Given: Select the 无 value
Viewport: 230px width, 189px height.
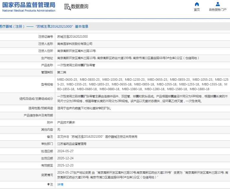Looking at the screenshot, I should [59, 130].
